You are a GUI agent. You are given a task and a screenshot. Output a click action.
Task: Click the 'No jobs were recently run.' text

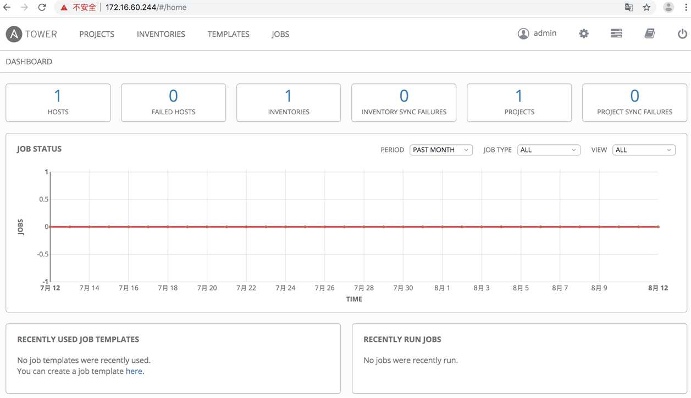(x=411, y=361)
